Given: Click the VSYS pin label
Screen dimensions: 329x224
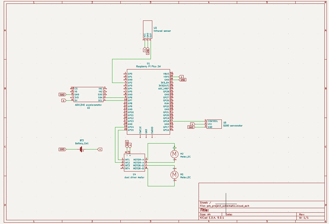Looking at the screenshot, I should (x=166, y=77).
